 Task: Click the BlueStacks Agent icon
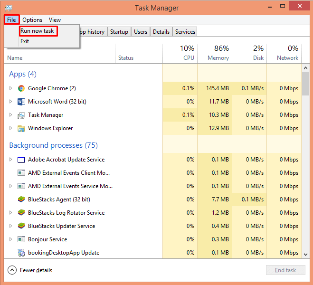tap(21, 199)
